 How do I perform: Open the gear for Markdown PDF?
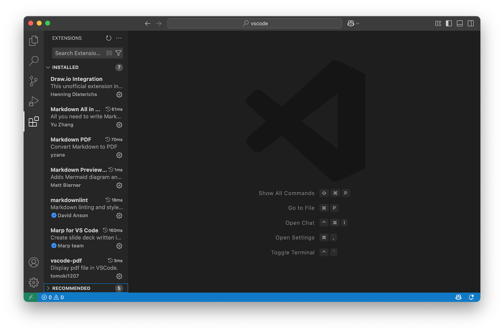pos(119,155)
